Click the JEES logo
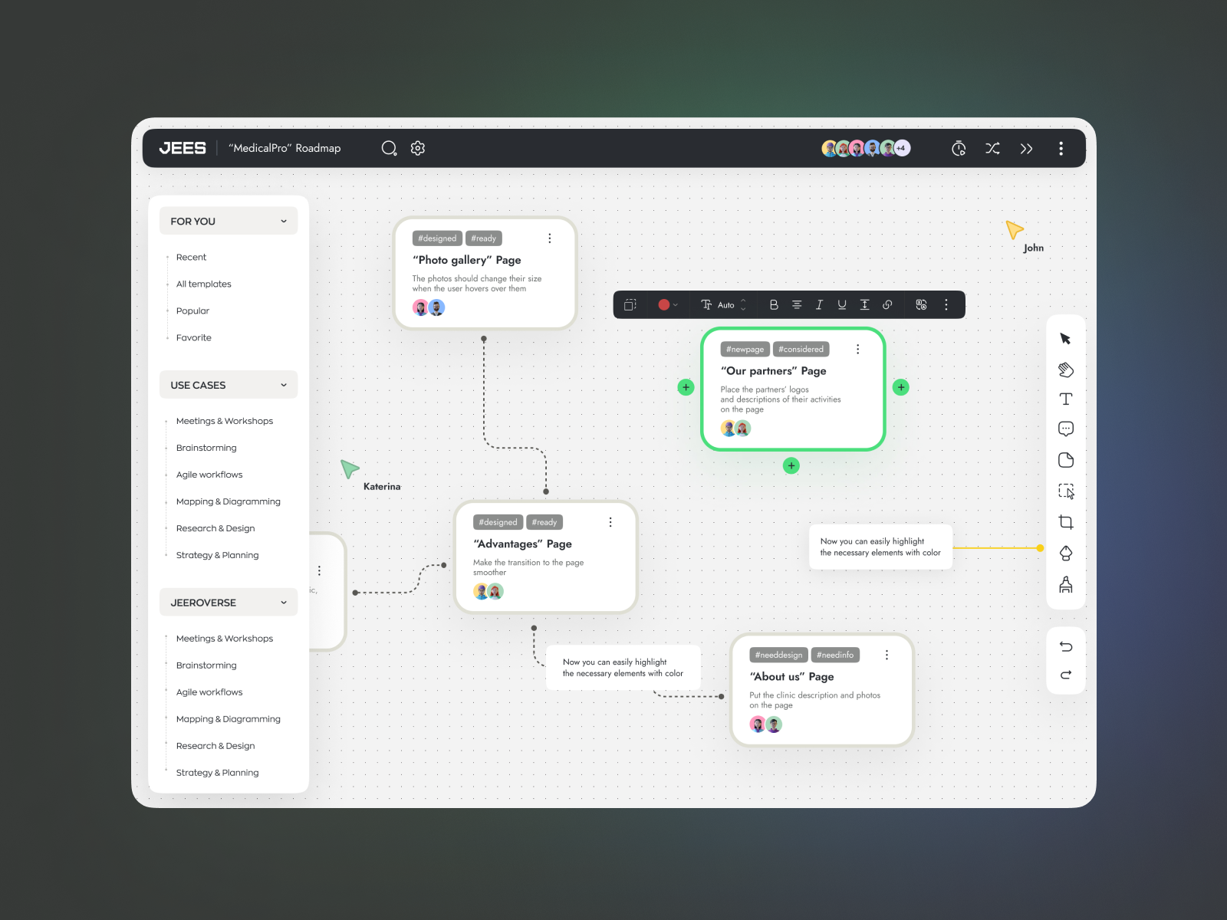The height and width of the screenshot is (920, 1227). coord(183,148)
